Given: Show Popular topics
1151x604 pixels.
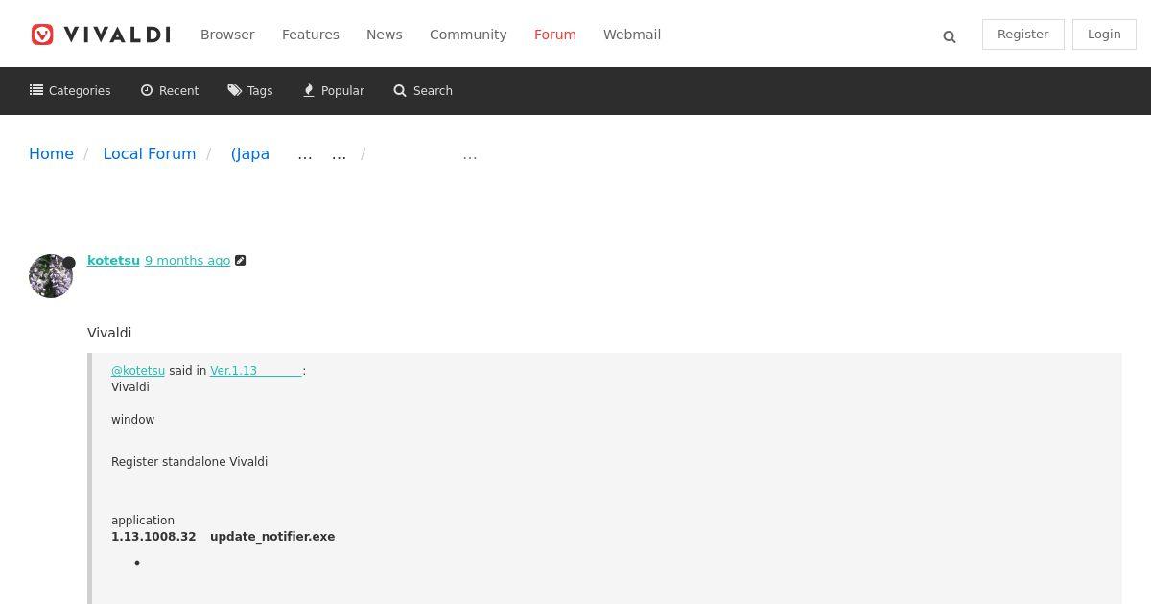Looking at the screenshot, I should [334, 91].
